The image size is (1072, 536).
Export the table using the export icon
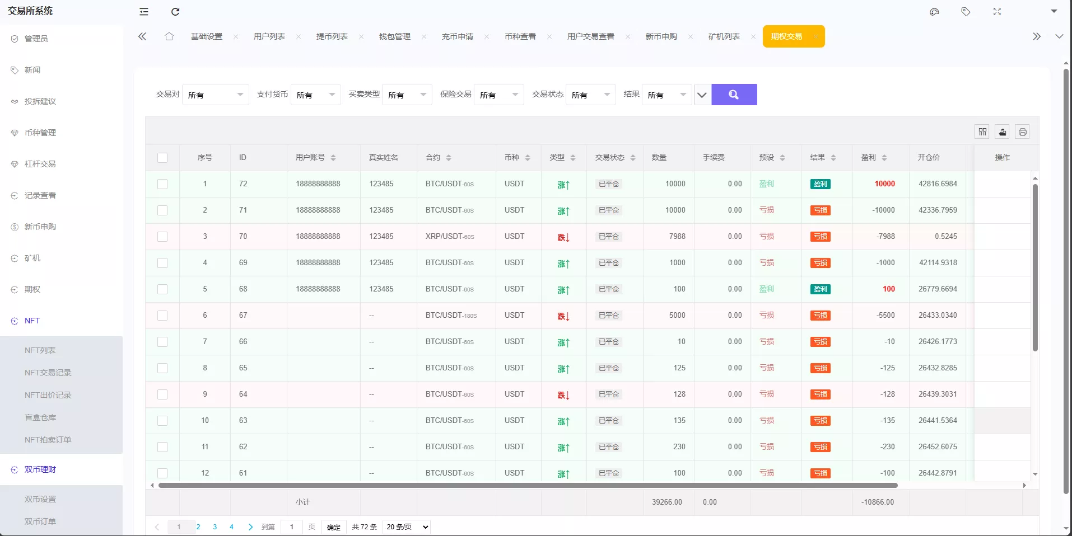[1002, 131]
